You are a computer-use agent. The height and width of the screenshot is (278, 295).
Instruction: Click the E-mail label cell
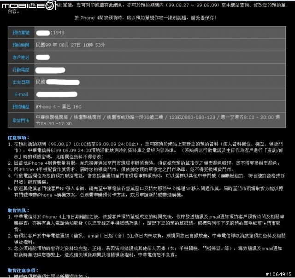(21, 94)
